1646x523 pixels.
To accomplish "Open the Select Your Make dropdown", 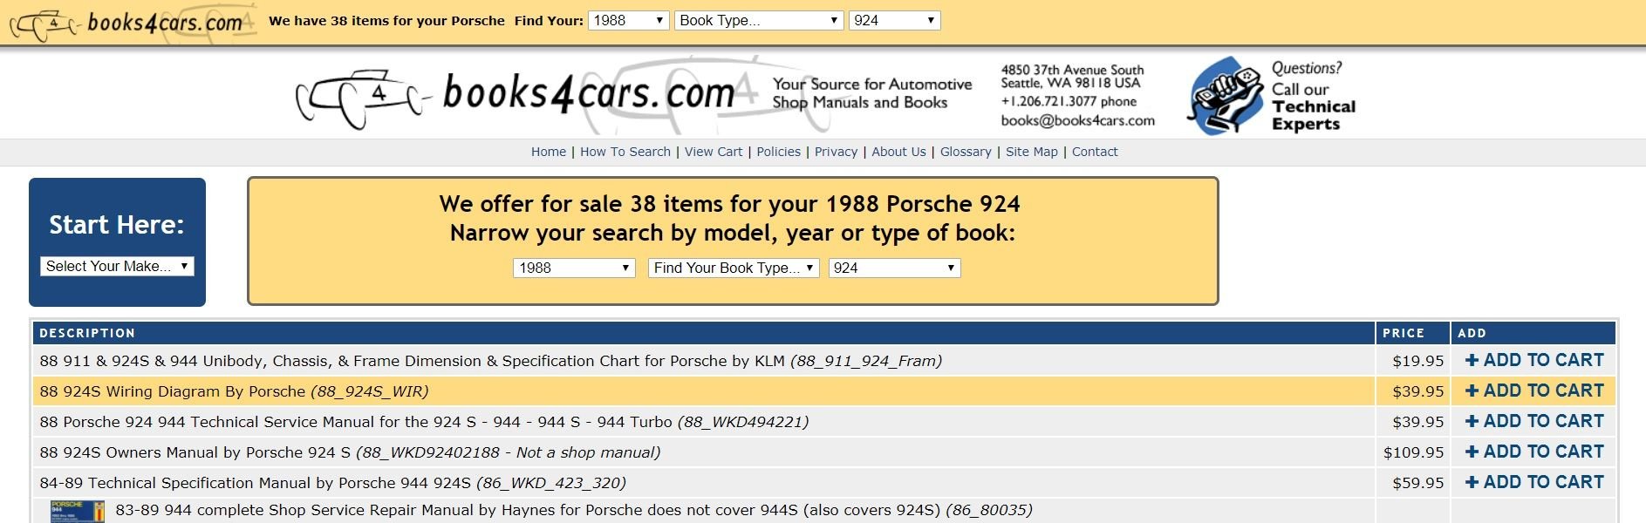I will (117, 266).
